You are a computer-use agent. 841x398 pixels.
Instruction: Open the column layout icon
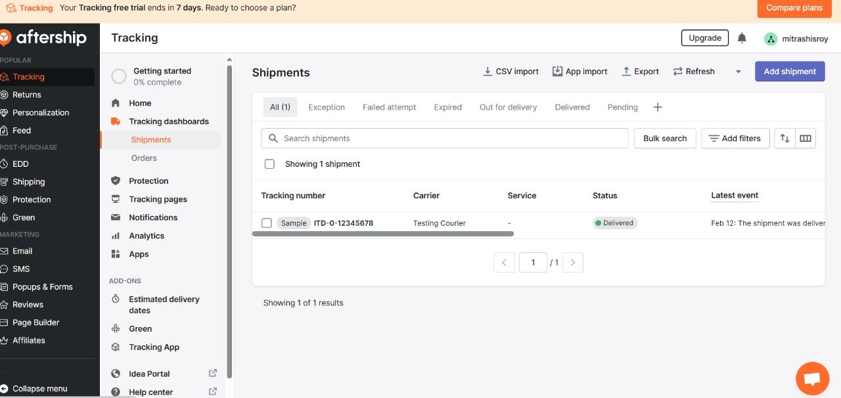(x=806, y=139)
